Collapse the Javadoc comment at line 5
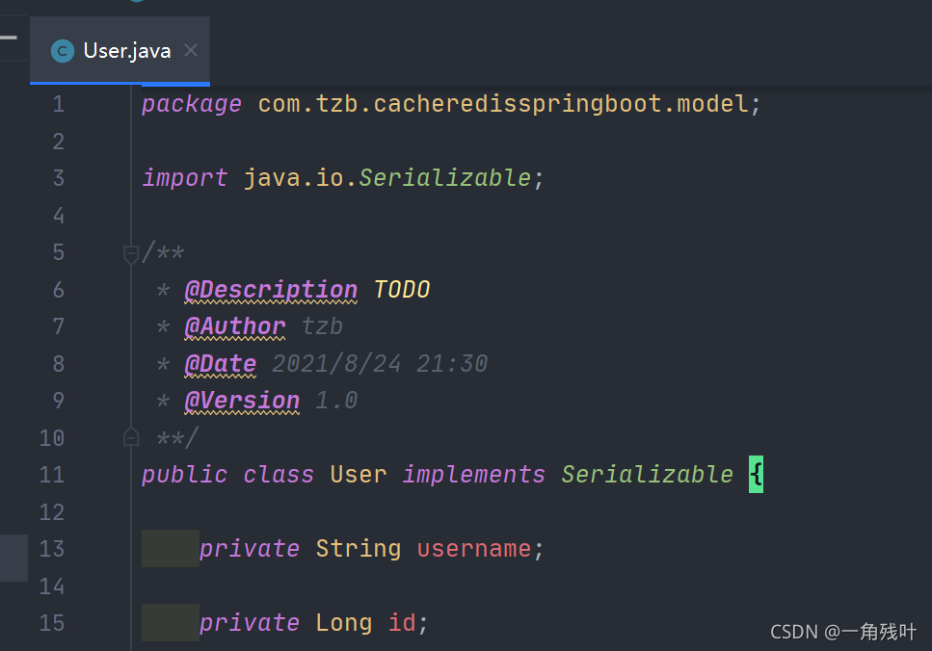 [x=130, y=254]
